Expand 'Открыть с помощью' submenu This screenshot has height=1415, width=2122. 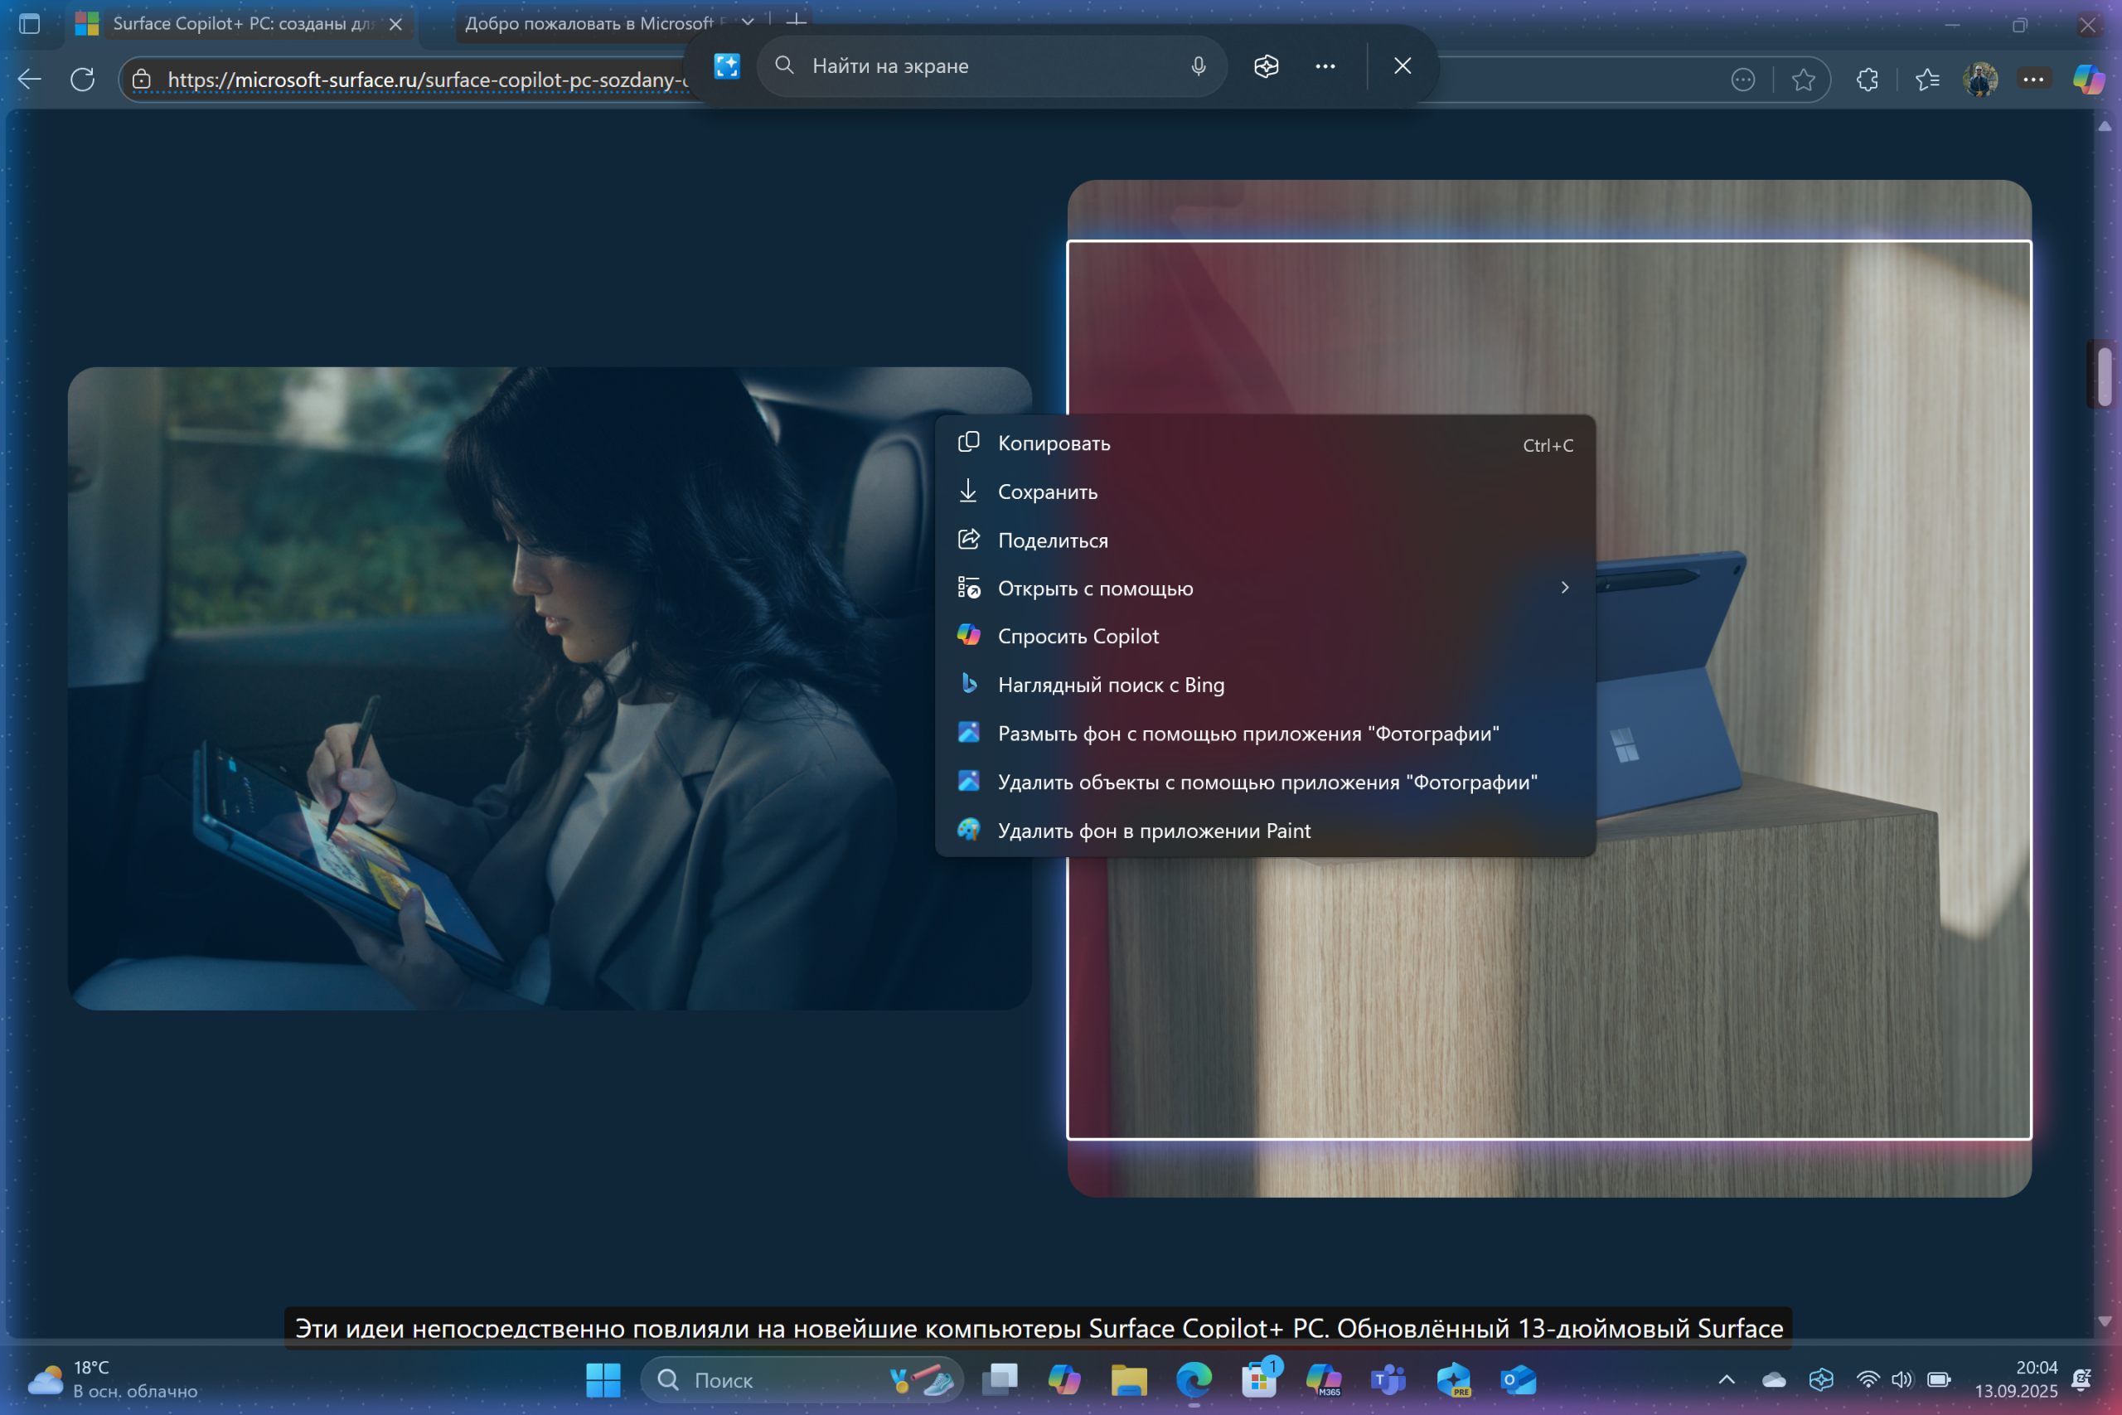pyautogui.click(x=1265, y=589)
